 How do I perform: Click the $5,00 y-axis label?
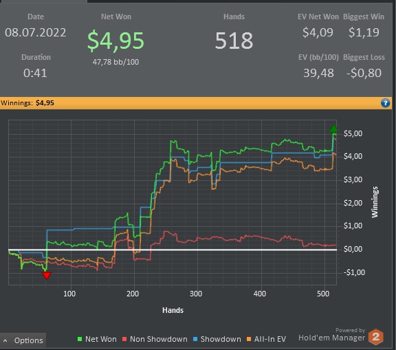pyautogui.click(x=353, y=133)
